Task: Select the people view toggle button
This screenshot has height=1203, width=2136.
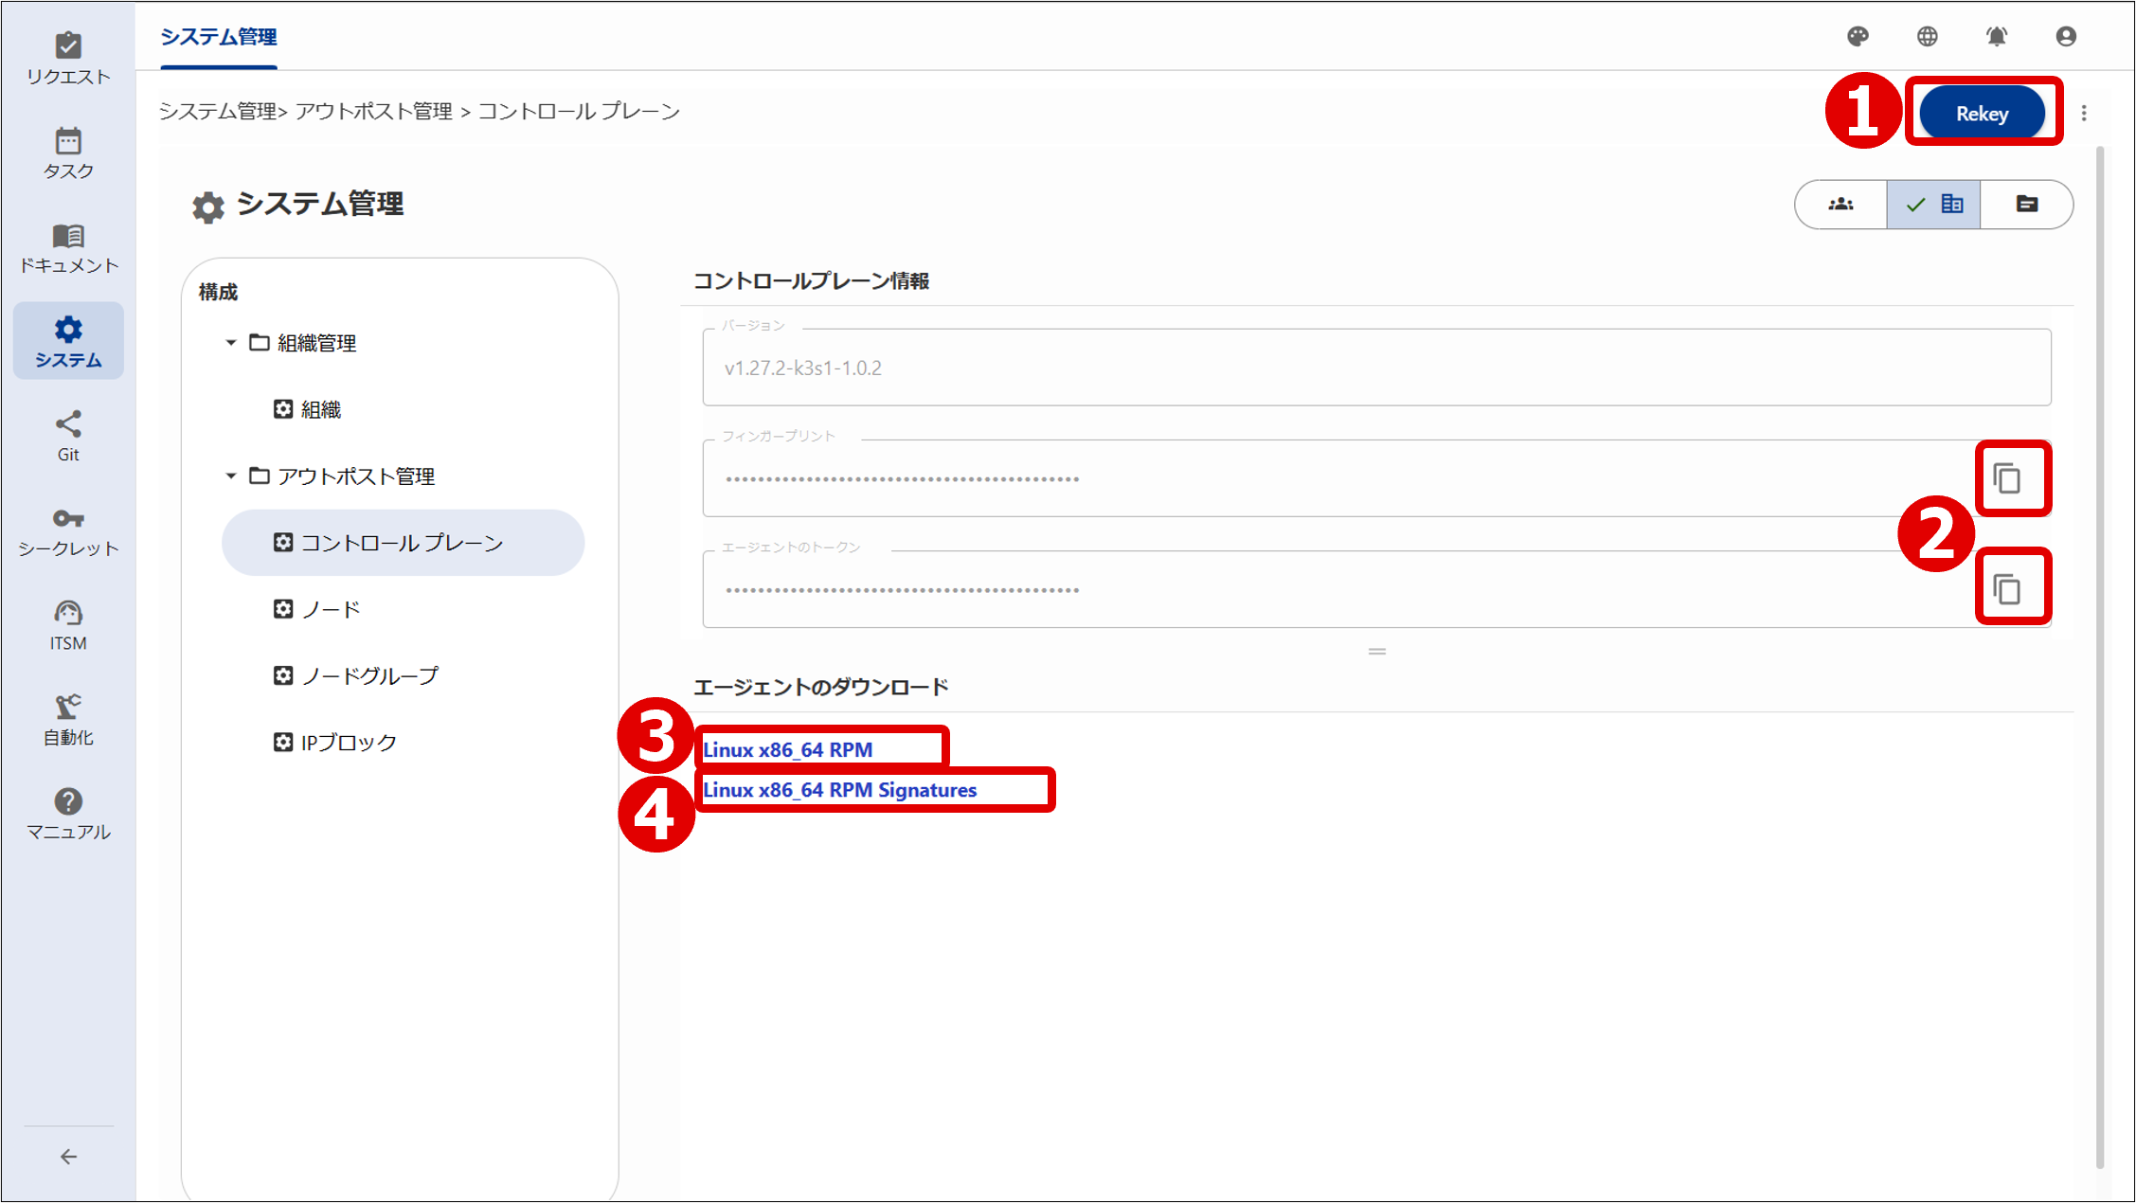Action: [1840, 204]
